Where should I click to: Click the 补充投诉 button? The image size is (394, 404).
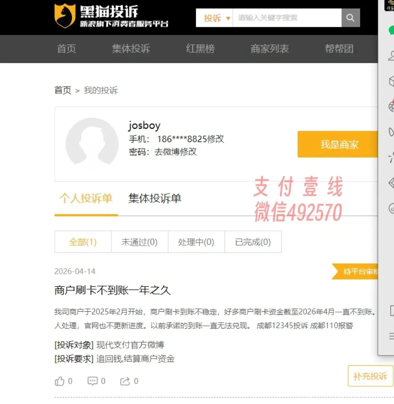(x=370, y=376)
